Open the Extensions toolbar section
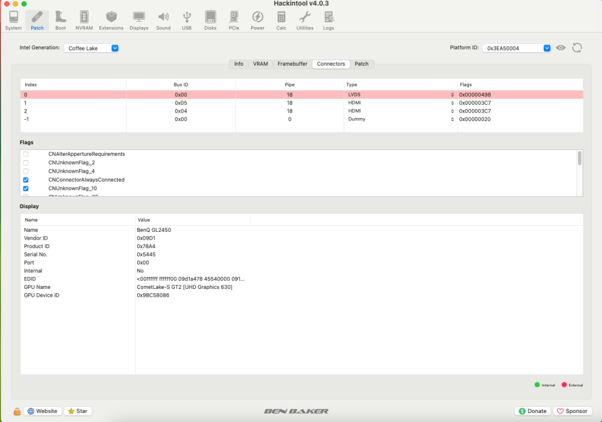602x422 pixels. coord(111,20)
